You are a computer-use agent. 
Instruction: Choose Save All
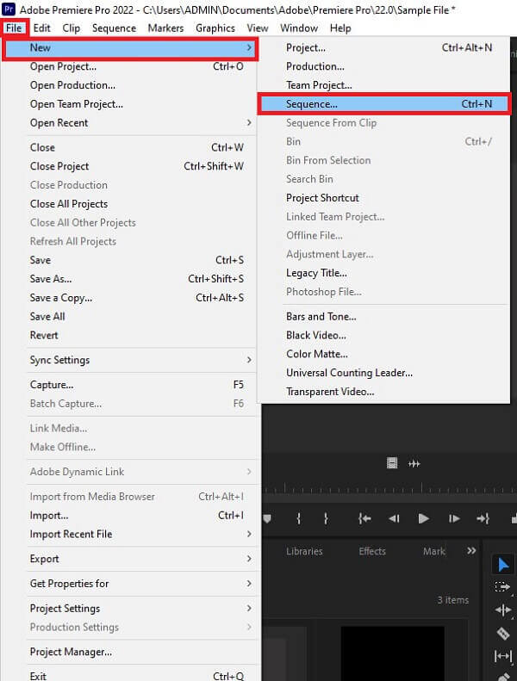[x=130, y=316]
